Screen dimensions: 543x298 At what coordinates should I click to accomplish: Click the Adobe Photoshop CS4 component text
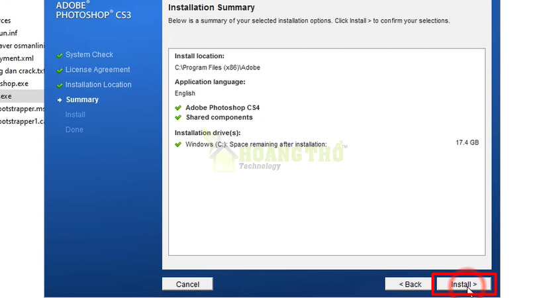pos(222,108)
